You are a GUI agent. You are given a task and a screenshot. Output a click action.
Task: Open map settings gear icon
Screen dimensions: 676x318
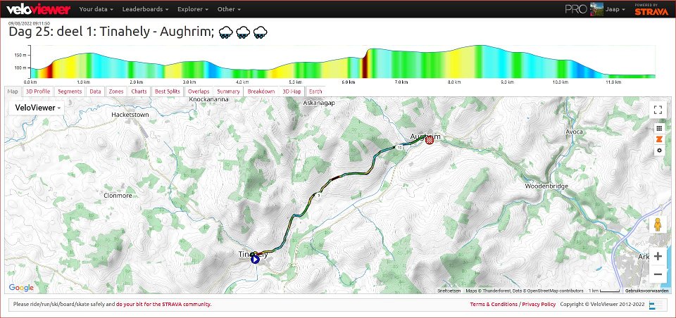click(x=658, y=150)
